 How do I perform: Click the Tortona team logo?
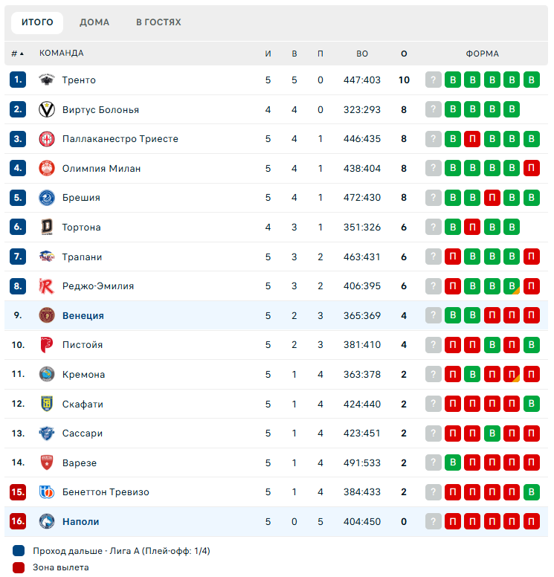47,227
